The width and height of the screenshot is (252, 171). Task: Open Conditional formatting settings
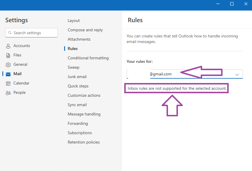pos(88,58)
